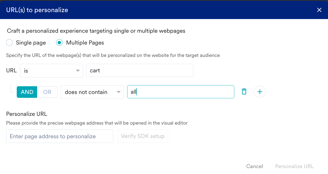
Task: Click the arrow on the 'is' dropdown
Action: [x=78, y=71]
